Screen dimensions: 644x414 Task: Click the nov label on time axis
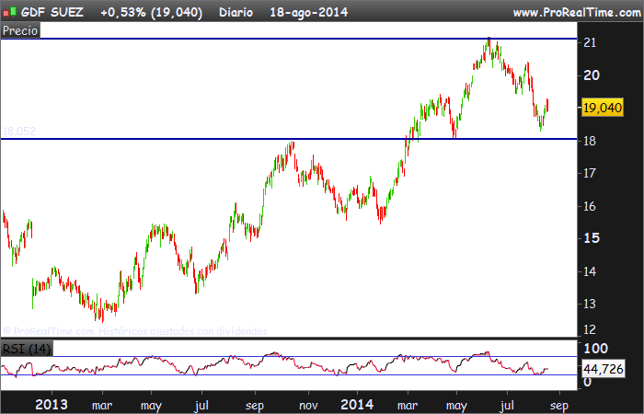(x=308, y=406)
